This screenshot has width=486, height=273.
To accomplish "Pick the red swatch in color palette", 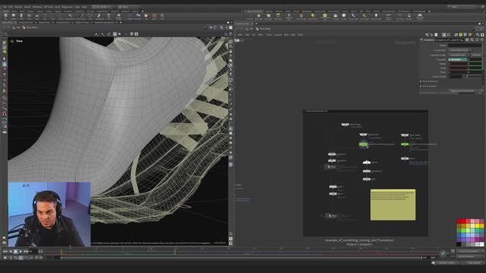I will [459, 221].
